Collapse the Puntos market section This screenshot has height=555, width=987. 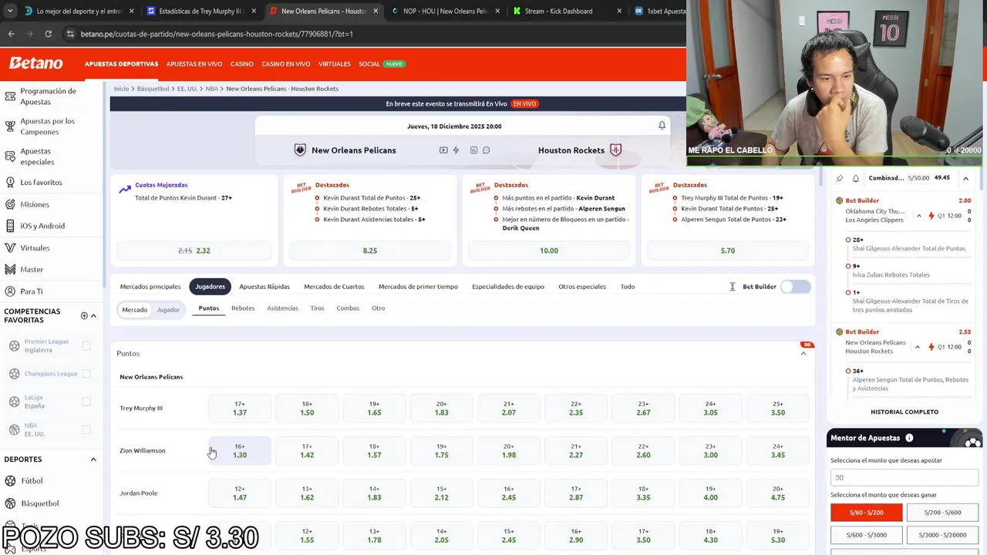coord(803,353)
